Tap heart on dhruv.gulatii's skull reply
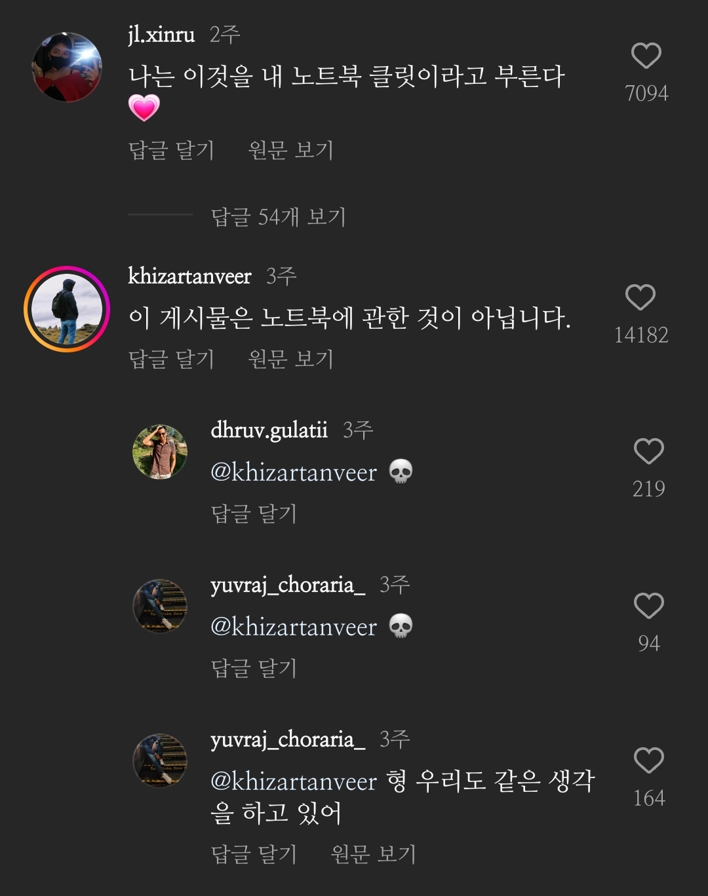 (648, 452)
